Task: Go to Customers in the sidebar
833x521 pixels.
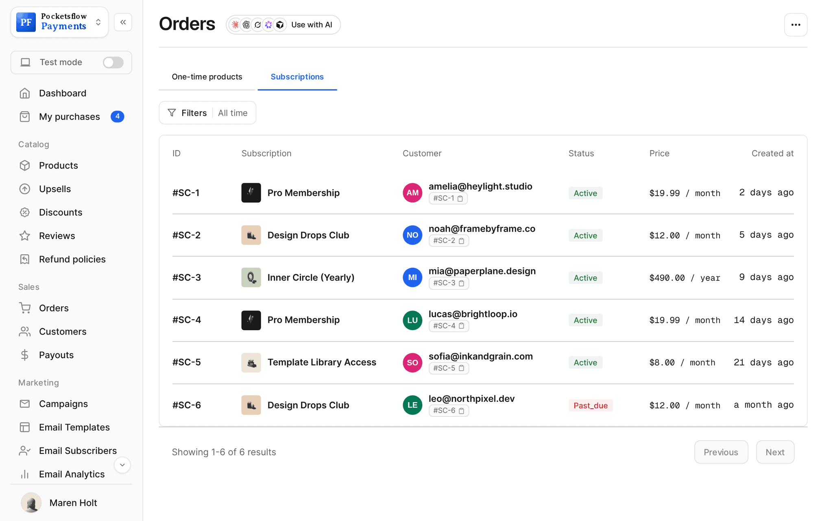Action: point(63,332)
